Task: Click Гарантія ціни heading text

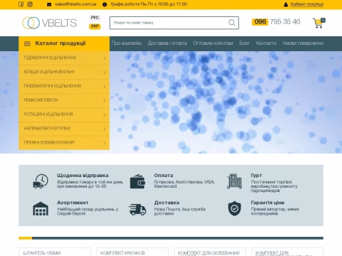Action: pyautogui.click(x=268, y=203)
